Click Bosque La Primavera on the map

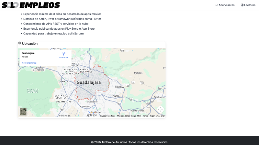click(x=32, y=91)
